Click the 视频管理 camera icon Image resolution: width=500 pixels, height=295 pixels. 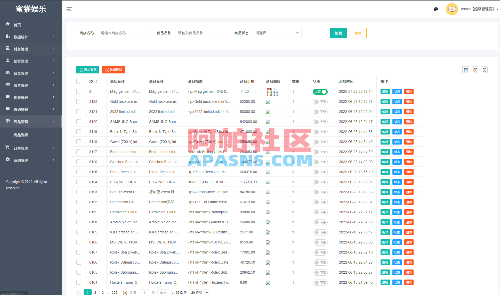pos(8,97)
